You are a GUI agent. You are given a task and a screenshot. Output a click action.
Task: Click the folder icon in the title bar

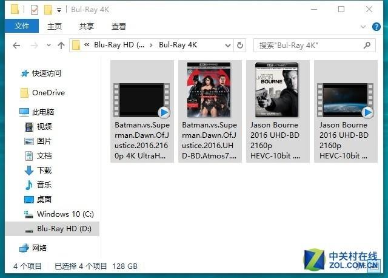coord(15,9)
